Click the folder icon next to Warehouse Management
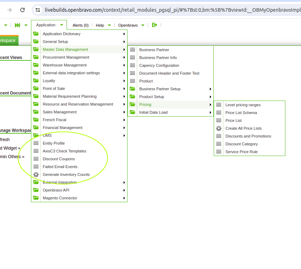This screenshot has width=301, height=269. (36, 65)
